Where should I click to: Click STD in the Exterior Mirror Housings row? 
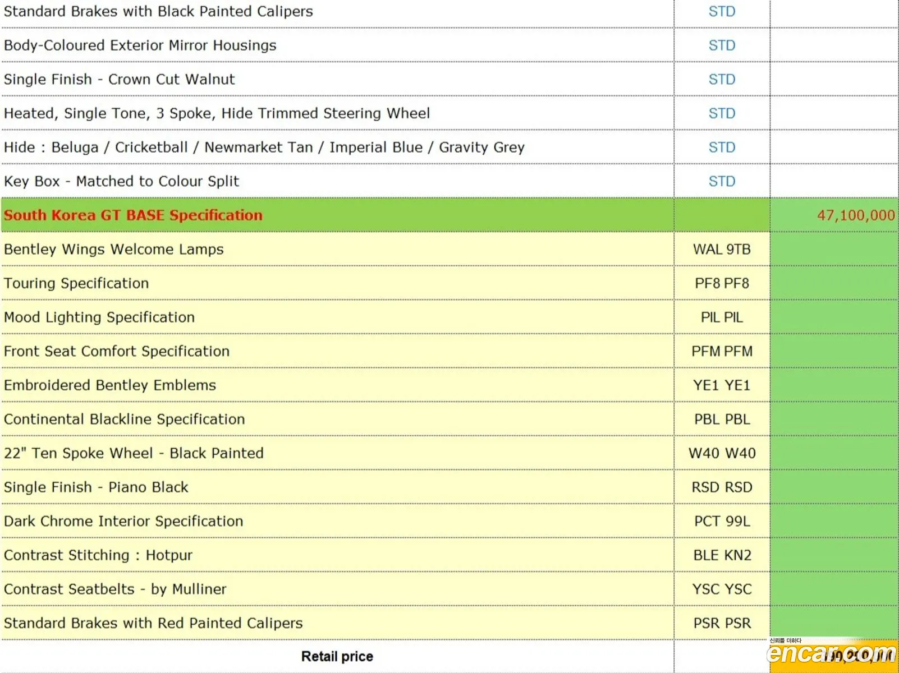722,45
